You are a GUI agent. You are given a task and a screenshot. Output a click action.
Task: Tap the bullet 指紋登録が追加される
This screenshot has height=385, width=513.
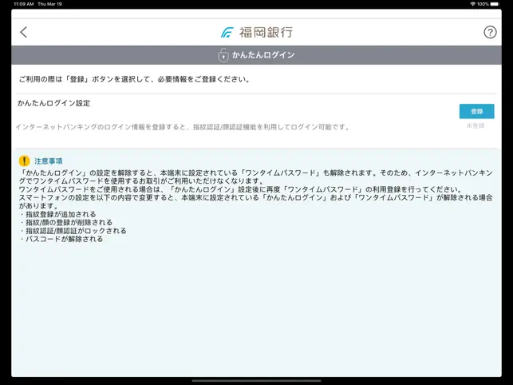(x=57, y=214)
